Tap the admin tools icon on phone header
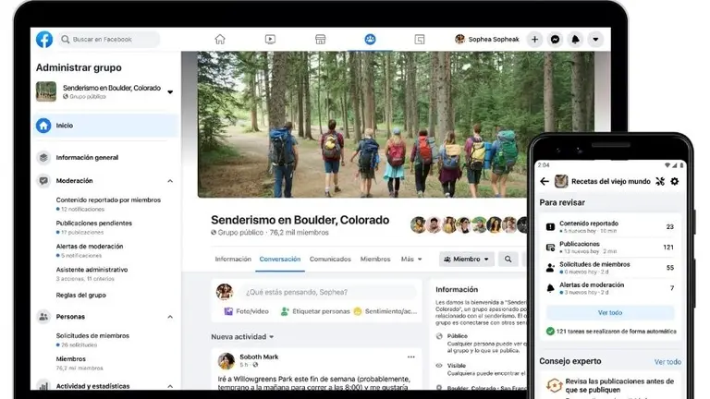This screenshot has height=399, width=710. (660, 181)
